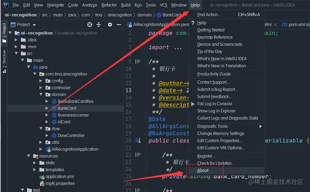Open the 1: Project tool window tab
Image resolution: width=310 pixels, height=192 pixels.
click(4, 33)
